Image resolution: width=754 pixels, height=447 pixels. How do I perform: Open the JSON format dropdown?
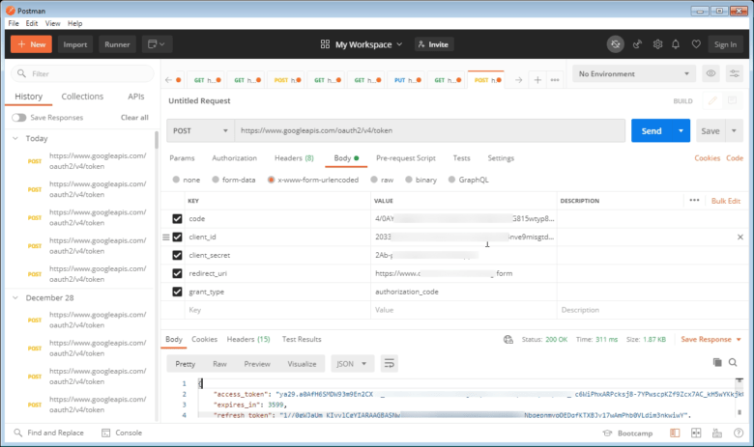352,363
